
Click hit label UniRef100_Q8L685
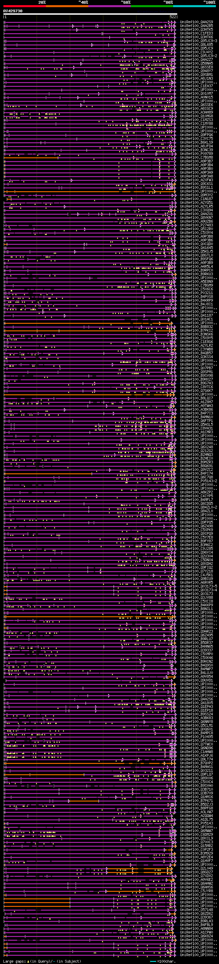[x=196, y=44]
